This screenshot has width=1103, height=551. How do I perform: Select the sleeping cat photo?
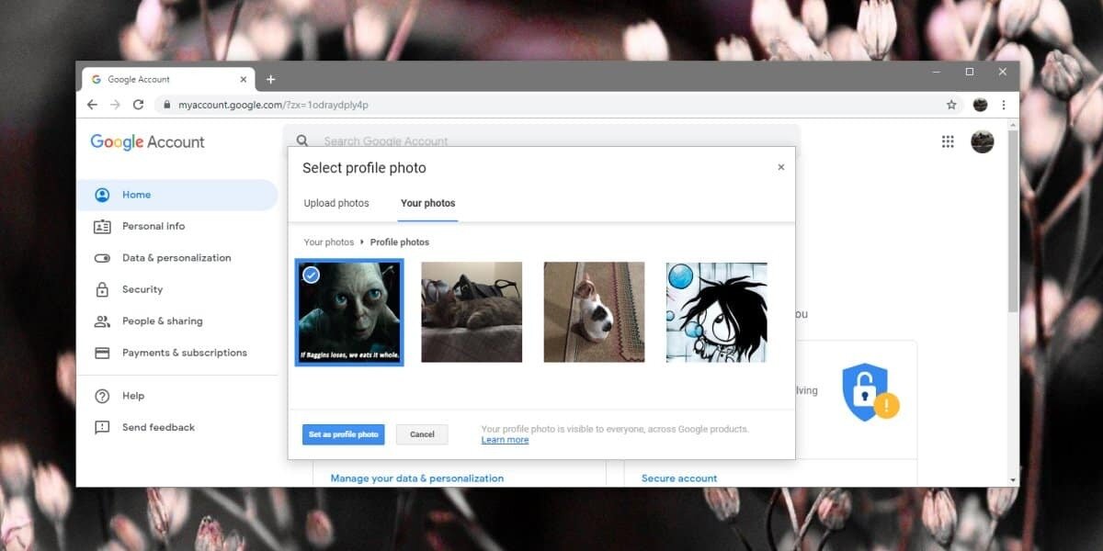(x=472, y=312)
